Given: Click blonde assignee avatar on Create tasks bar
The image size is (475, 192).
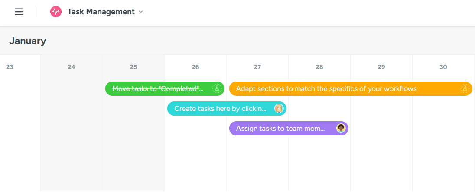Looking at the screenshot, I should pyautogui.click(x=279, y=108).
